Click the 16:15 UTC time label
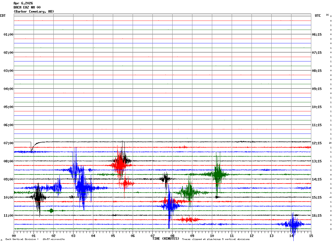This screenshot has height=243, width=333. pos(316,216)
